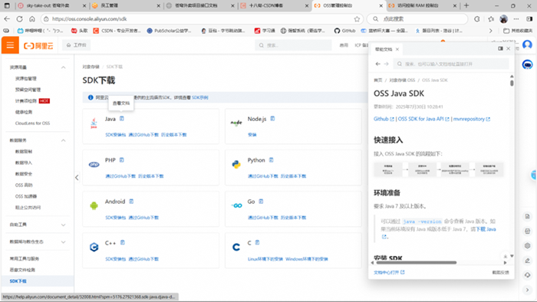Click the Go gopher logo
This screenshot has height=302, width=537.
coord(236,205)
